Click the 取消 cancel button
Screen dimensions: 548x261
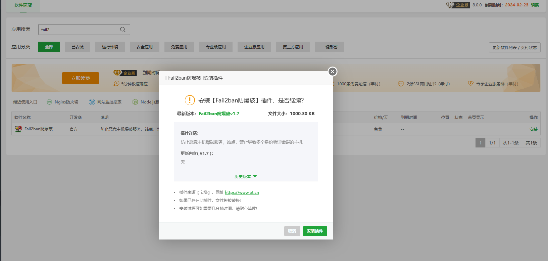click(292, 231)
